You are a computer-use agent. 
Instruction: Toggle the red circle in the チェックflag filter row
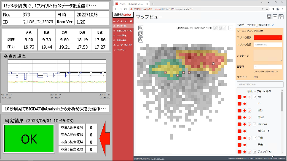click(x=244, y=152)
